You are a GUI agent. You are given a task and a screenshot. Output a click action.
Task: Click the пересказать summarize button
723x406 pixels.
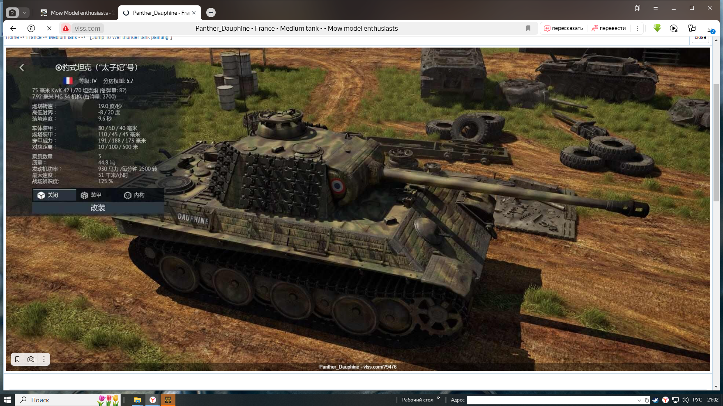[563, 28]
